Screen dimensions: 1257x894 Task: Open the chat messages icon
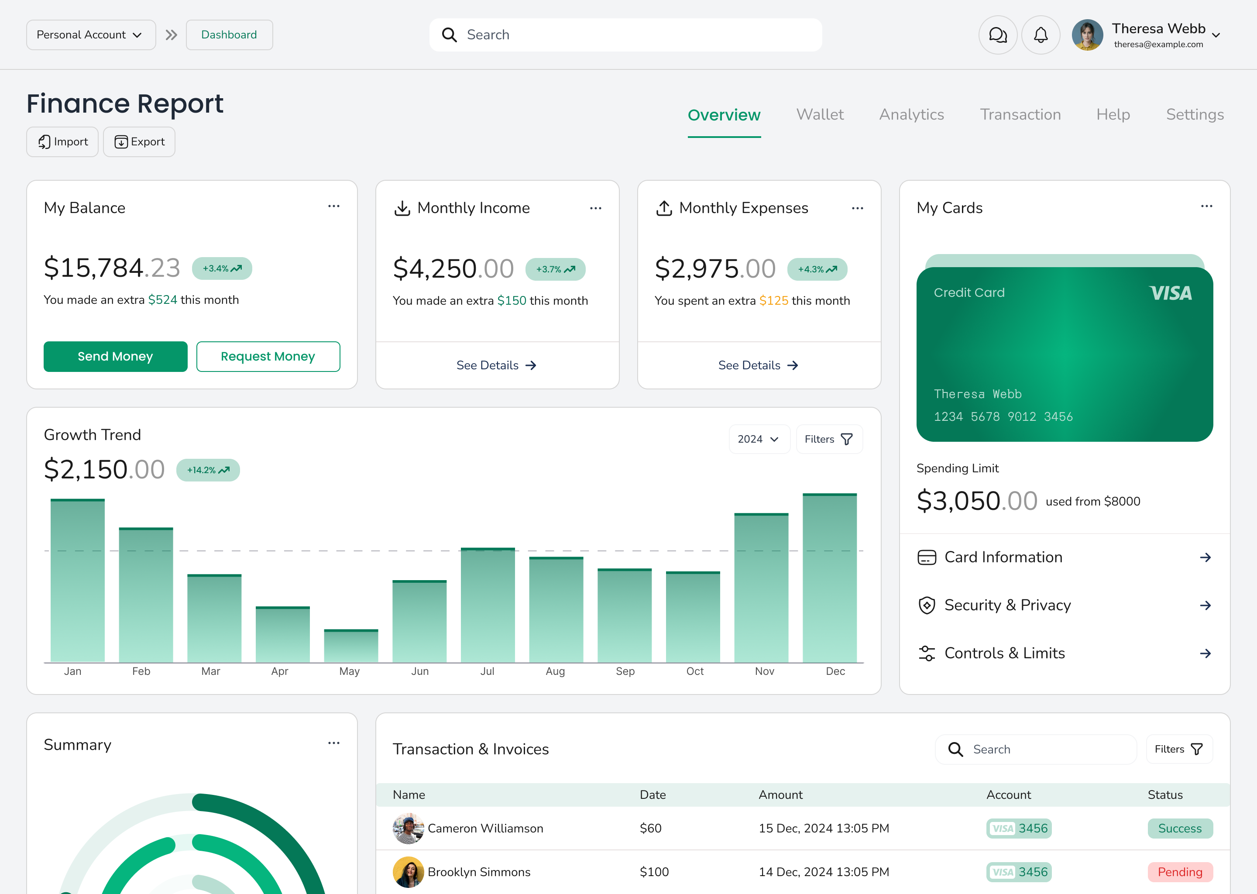(998, 34)
